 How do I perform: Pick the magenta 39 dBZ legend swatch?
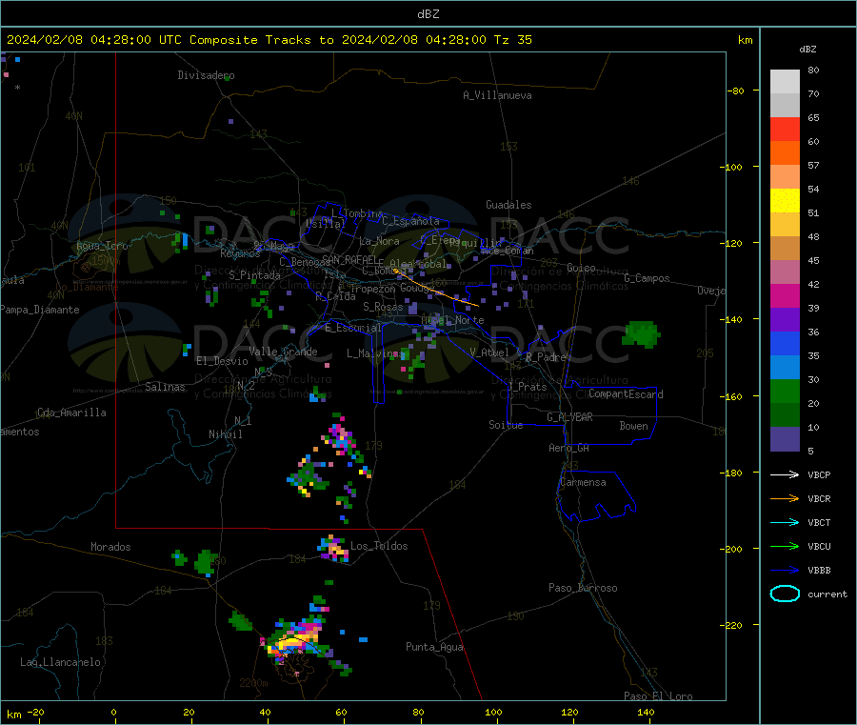[x=785, y=295]
